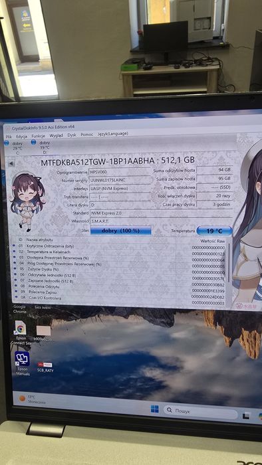Open the Dysk menu
This screenshot has height=465, width=262.
pyautogui.click(x=72, y=135)
